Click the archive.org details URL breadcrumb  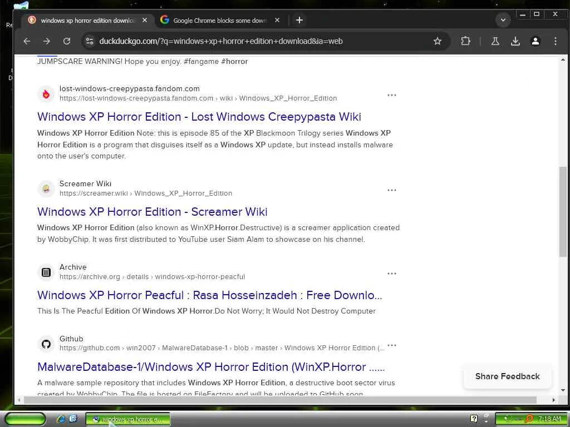point(152,277)
